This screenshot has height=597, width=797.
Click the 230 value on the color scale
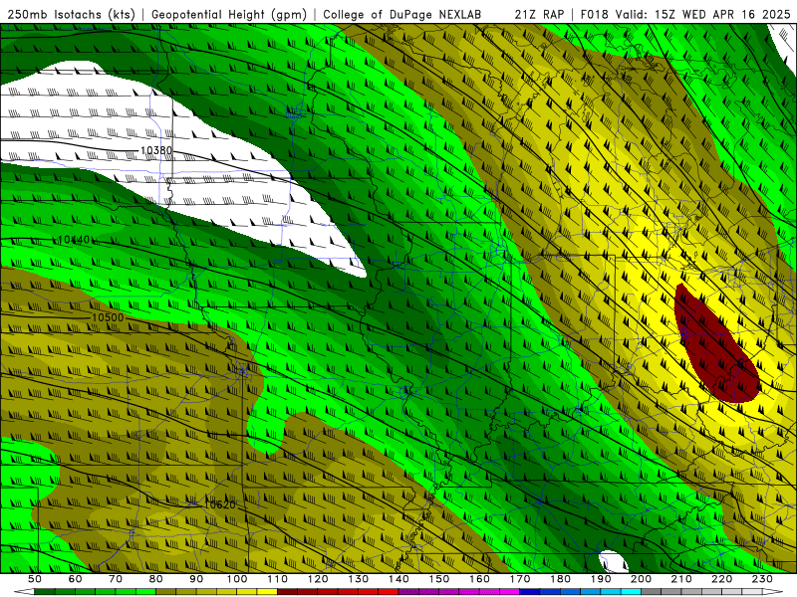(x=762, y=579)
